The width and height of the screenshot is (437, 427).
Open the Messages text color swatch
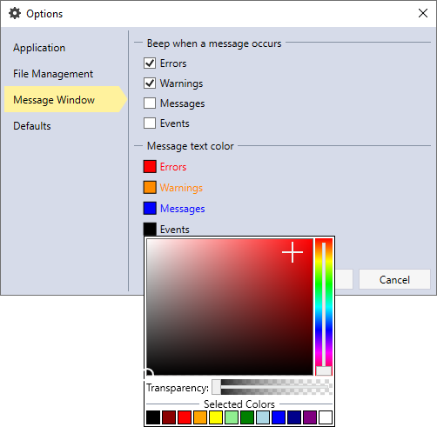pyautogui.click(x=150, y=209)
